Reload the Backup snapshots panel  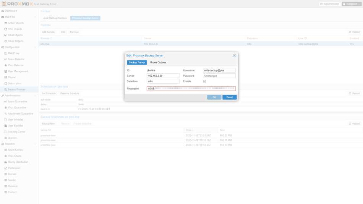click(x=355, y=124)
